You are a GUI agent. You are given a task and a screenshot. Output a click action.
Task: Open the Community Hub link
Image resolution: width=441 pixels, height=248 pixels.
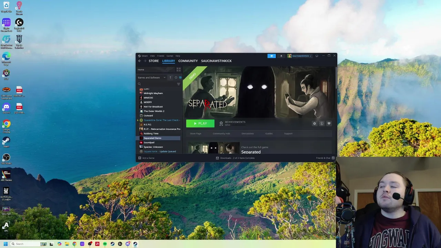click(x=221, y=134)
